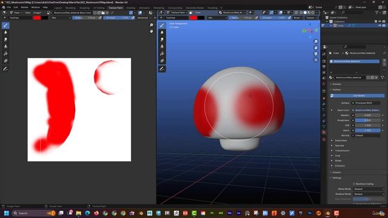The height and width of the screenshot is (218, 388).
Task: Expand the Subsurface panel
Action: [341, 140]
